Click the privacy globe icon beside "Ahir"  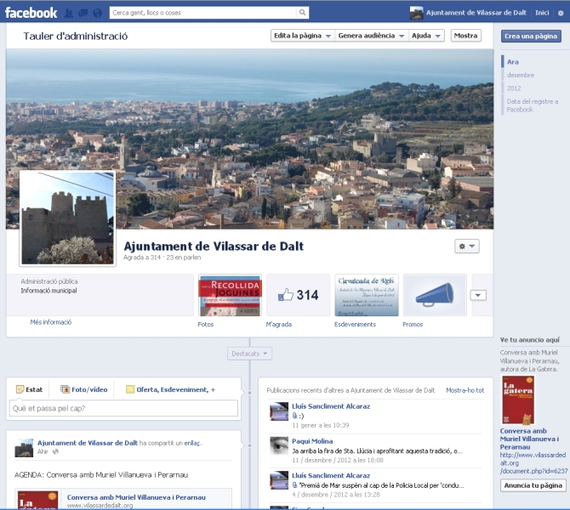point(55,451)
